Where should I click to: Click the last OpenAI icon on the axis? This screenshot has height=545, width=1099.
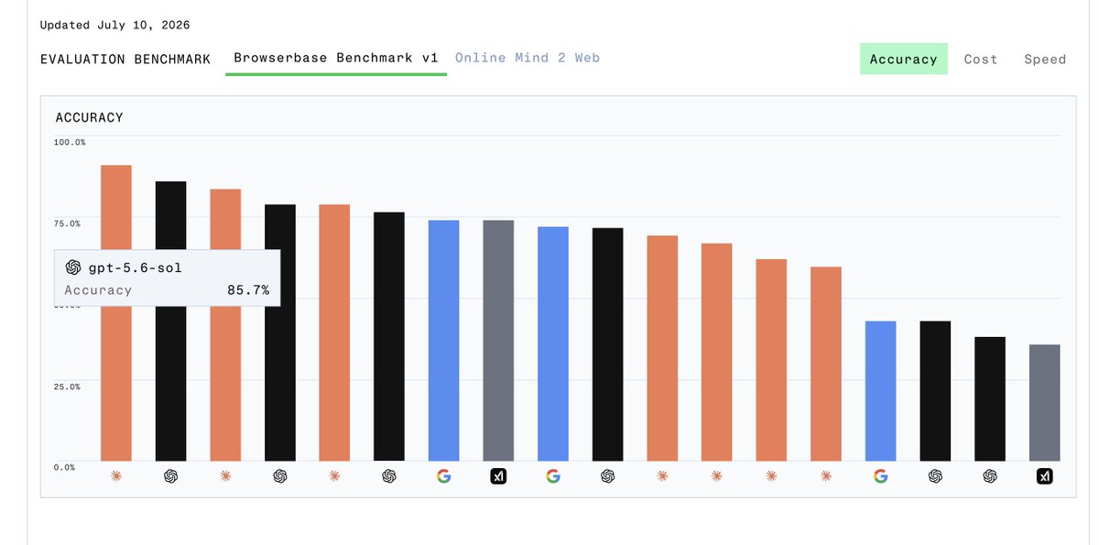[990, 476]
